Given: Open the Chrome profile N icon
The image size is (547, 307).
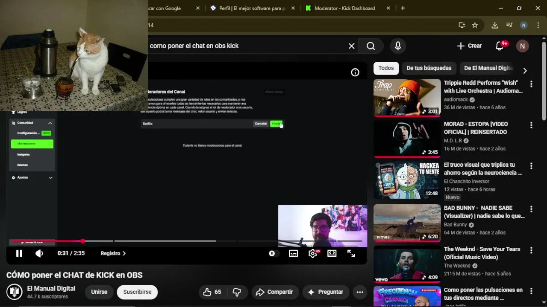Looking at the screenshot, I should [x=523, y=25].
